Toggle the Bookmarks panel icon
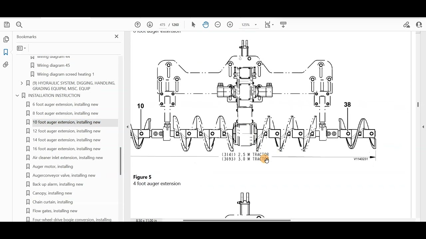 pyautogui.click(x=6, y=52)
